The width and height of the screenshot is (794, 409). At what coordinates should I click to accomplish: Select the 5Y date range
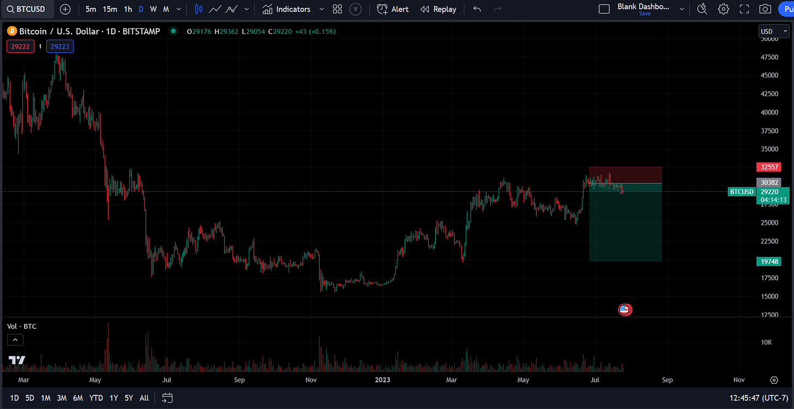129,398
